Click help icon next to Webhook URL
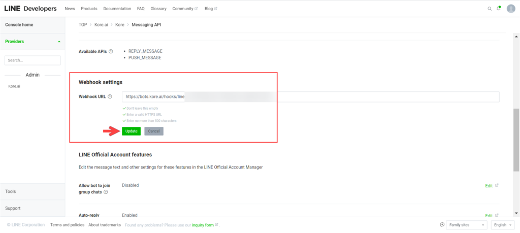Viewport: 520px width, 233px height. [110, 97]
